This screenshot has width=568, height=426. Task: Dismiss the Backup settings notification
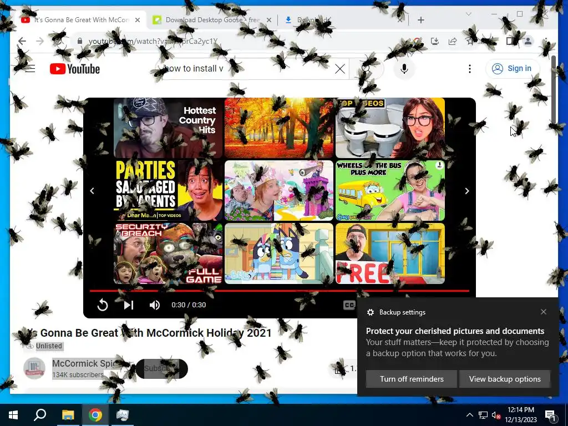point(544,312)
